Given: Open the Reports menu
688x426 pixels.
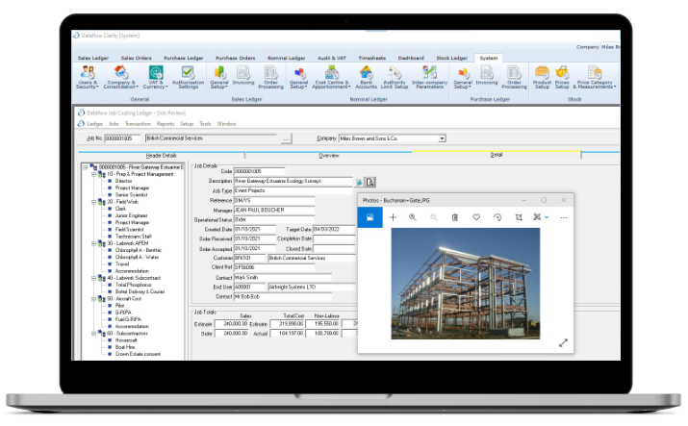Looking at the screenshot, I should [166, 124].
